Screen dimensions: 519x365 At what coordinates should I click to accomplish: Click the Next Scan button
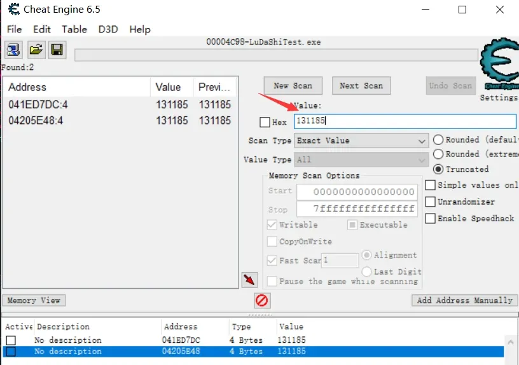(361, 86)
